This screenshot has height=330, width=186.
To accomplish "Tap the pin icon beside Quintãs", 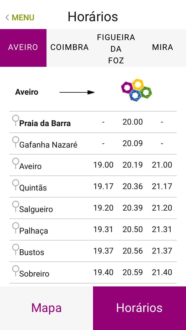I will point(16,184).
